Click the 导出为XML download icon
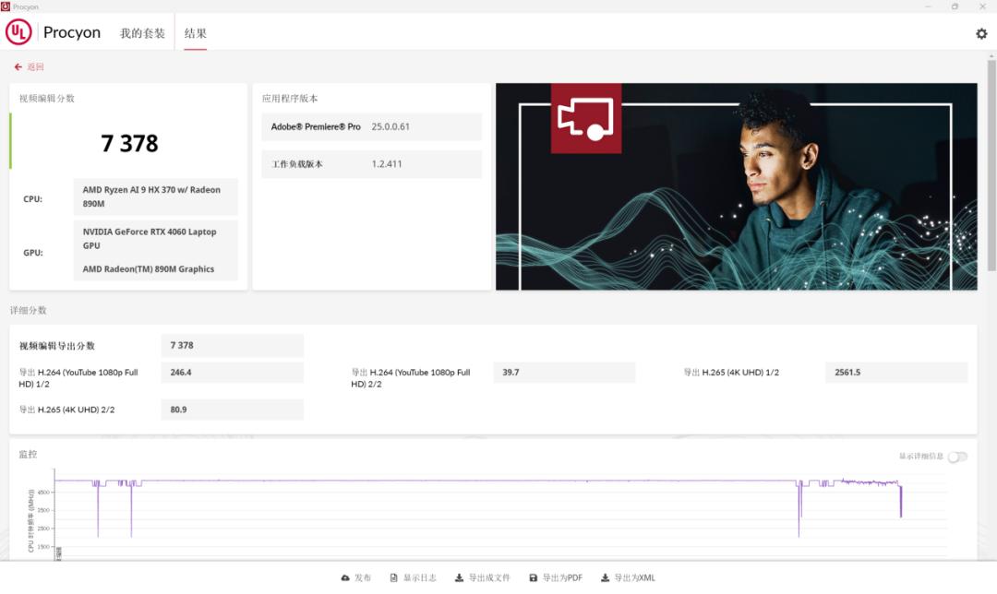Image resolution: width=997 pixels, height=594 pixels. [605, 577]
